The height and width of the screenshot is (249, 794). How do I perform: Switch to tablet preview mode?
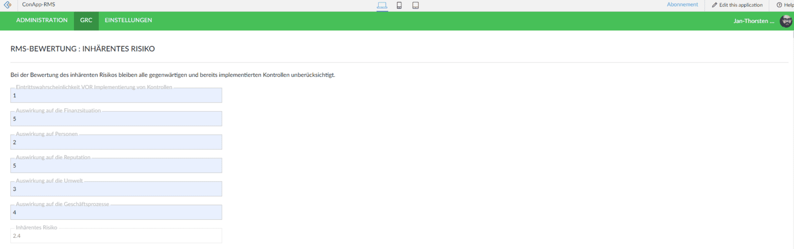[x=415, y=5]
